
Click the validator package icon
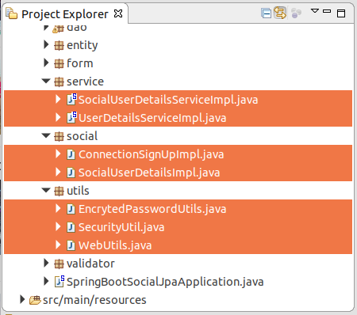coord(59,264)
